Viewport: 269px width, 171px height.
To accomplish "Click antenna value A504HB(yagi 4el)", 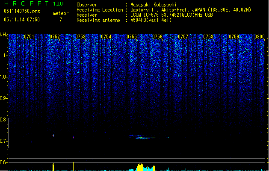I will tap(151, 20).
